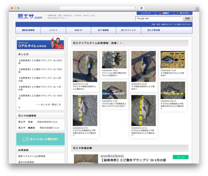Click the caption under the 2026/10/10 catch
The width and height of the screenshot is (208, 176).
coord(84,88)
